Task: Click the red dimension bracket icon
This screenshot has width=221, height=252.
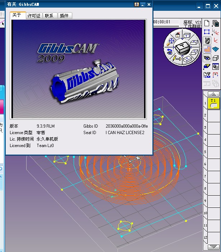Action: [216, 75]
